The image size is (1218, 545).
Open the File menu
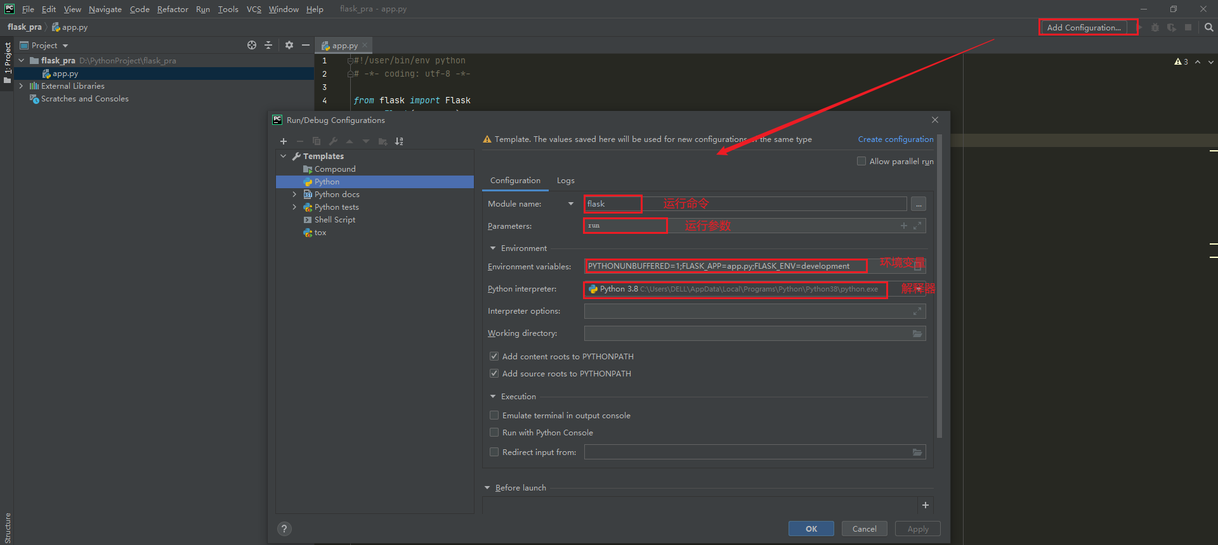[x=28, y=9]
